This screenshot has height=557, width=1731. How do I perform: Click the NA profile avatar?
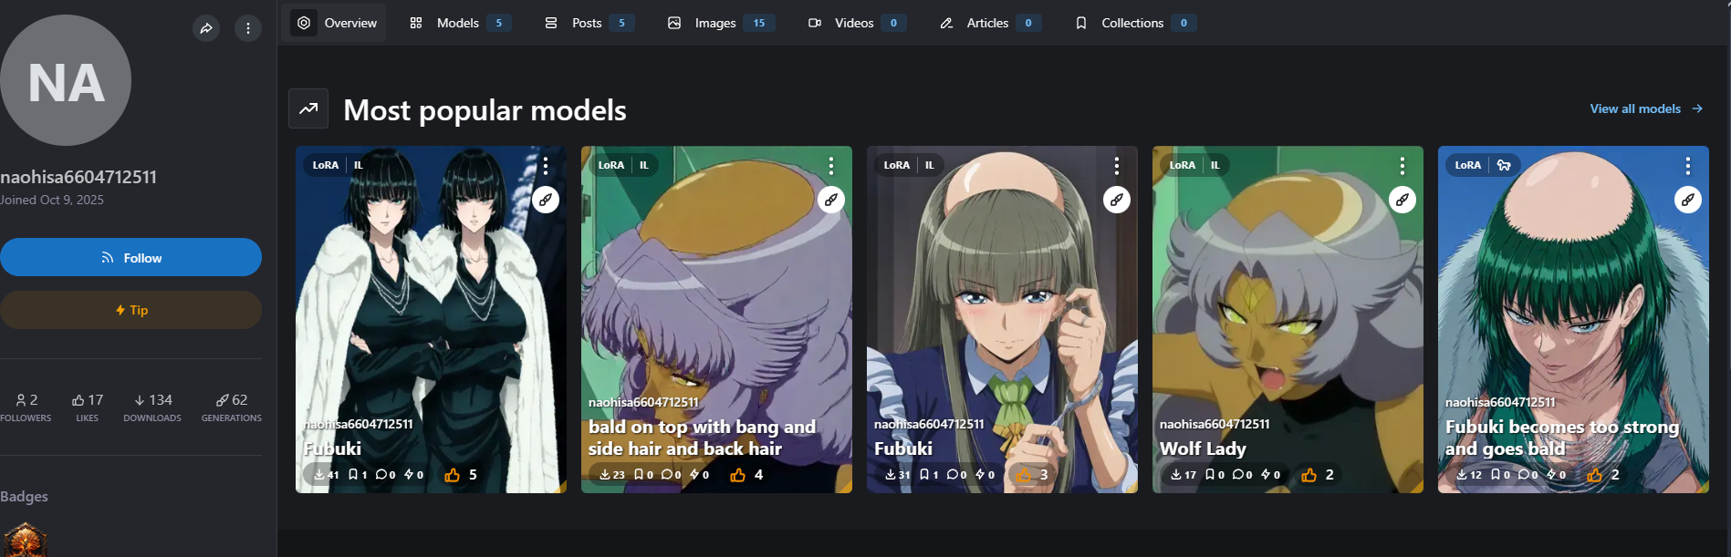(66, 80)
